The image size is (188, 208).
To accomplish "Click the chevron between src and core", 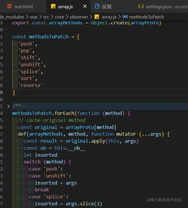I will (52, 17).
